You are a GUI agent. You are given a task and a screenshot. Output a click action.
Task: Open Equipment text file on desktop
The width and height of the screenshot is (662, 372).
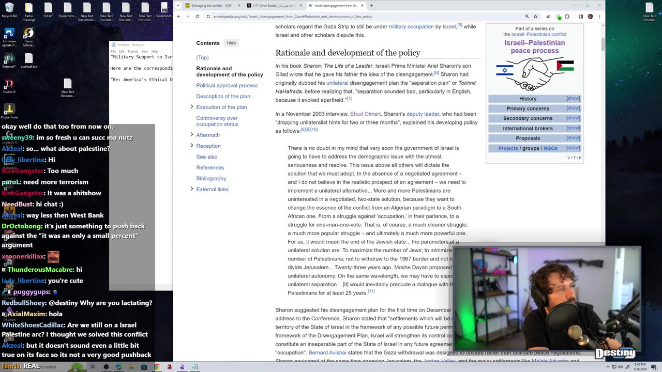coord(67,10)
